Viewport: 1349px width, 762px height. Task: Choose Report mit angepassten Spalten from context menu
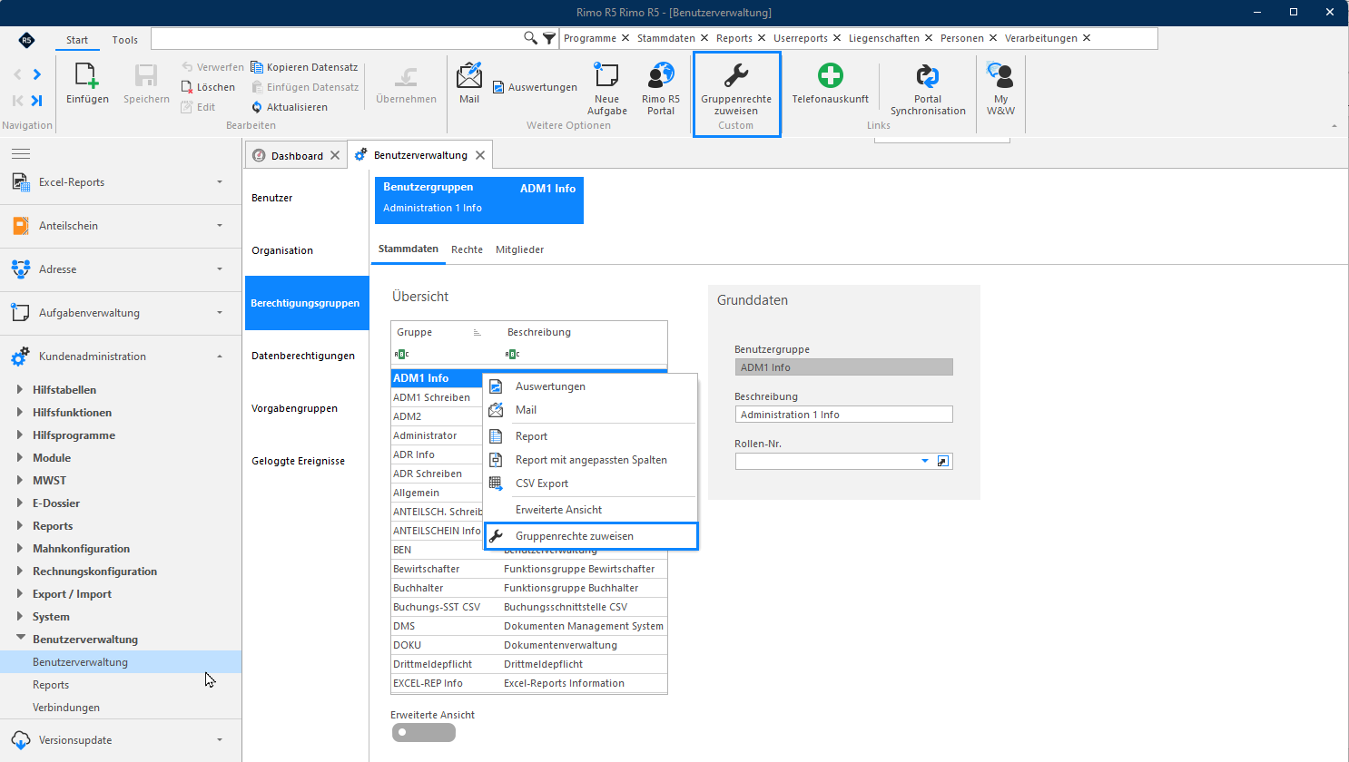pos(591,460)
